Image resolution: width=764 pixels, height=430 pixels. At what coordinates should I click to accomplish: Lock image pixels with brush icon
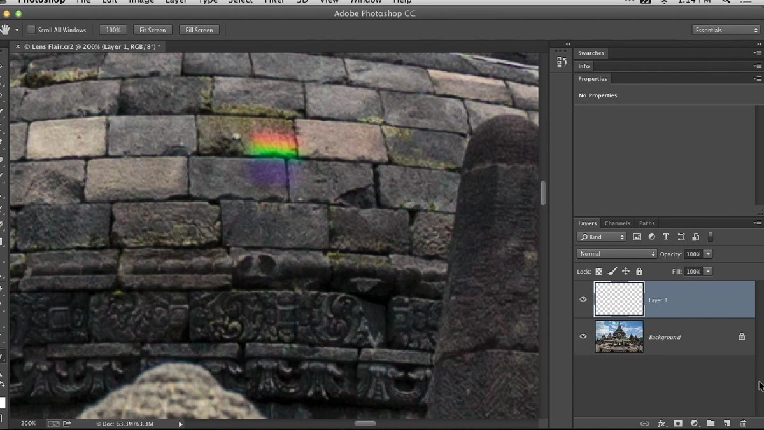pyautogui.click(x=612, y=272)
